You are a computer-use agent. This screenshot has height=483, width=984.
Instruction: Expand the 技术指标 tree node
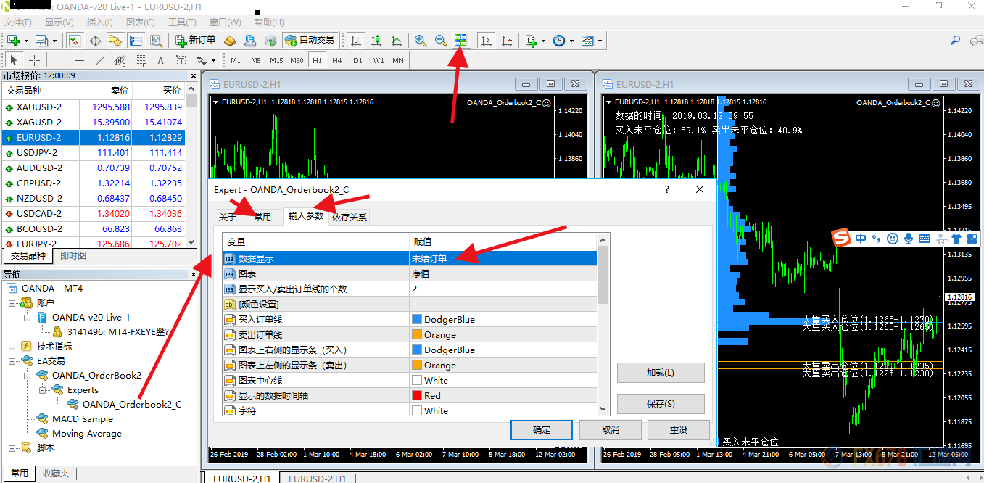tap(12, 346)
